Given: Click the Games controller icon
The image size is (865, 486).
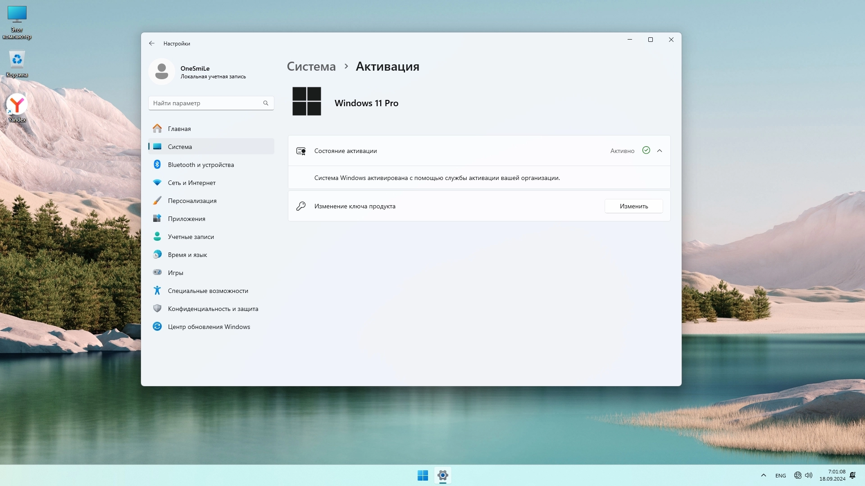Looking at the screenshot, I should [x=157, y=272].
